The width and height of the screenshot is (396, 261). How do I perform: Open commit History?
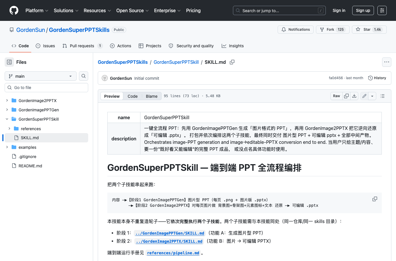[x=377, y=78]
